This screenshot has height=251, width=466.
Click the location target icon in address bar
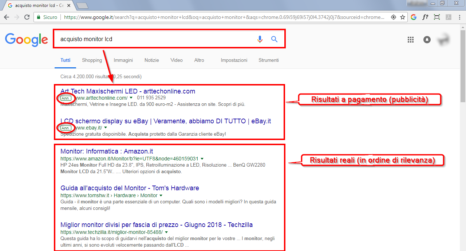[393, 17]
